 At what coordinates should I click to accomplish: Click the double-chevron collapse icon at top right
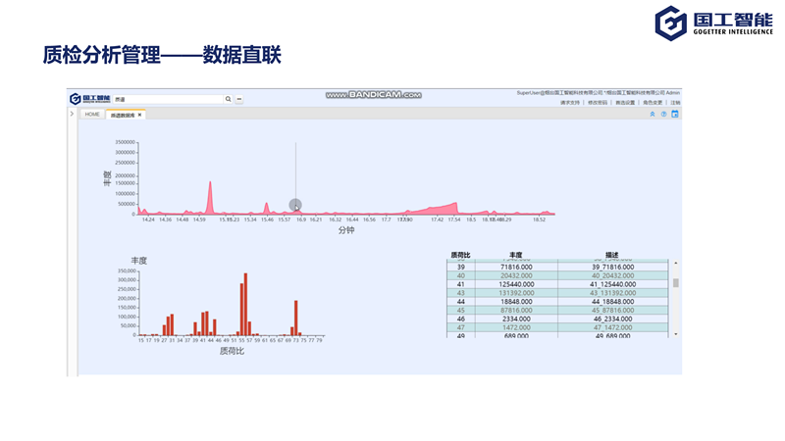tap(653, 115)
